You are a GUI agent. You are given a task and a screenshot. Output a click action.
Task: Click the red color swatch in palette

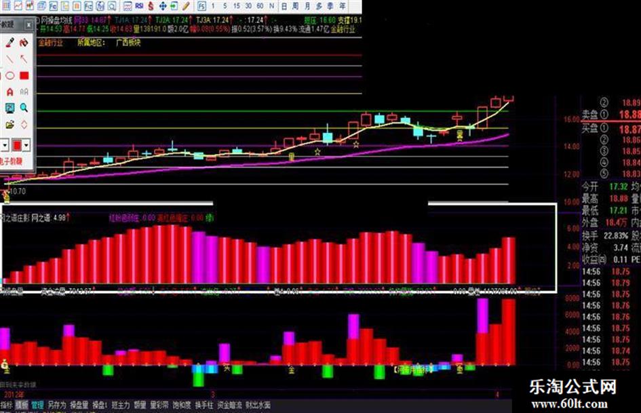(x=17, y=144)
